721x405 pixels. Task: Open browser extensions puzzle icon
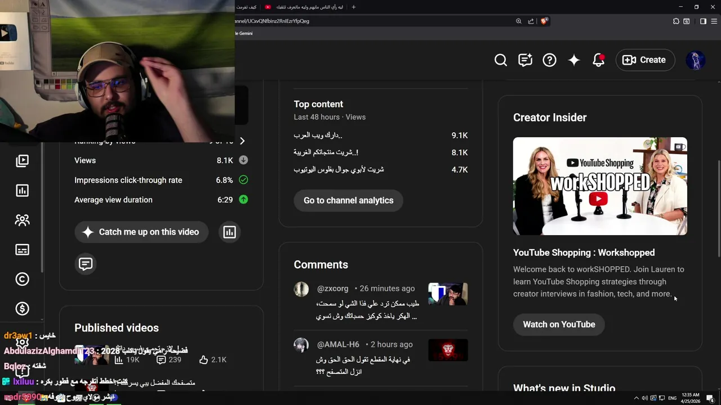click(x=676, y=21)
